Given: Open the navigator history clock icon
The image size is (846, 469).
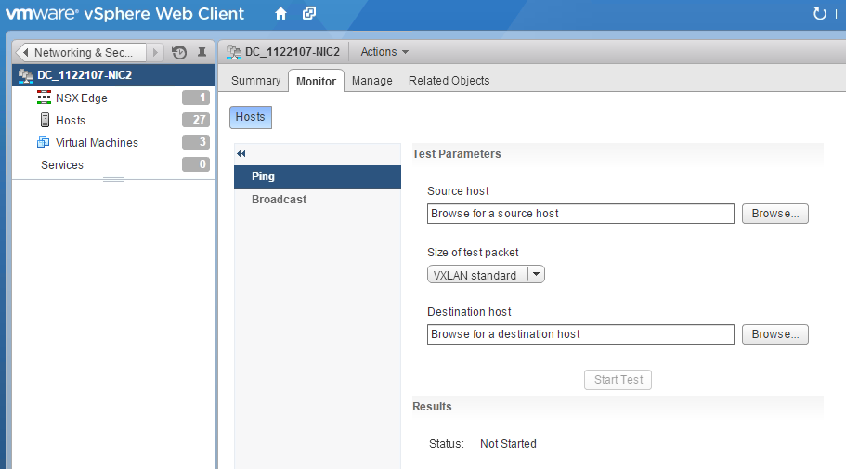Looking at the screenshot, I should pos(179,52).
